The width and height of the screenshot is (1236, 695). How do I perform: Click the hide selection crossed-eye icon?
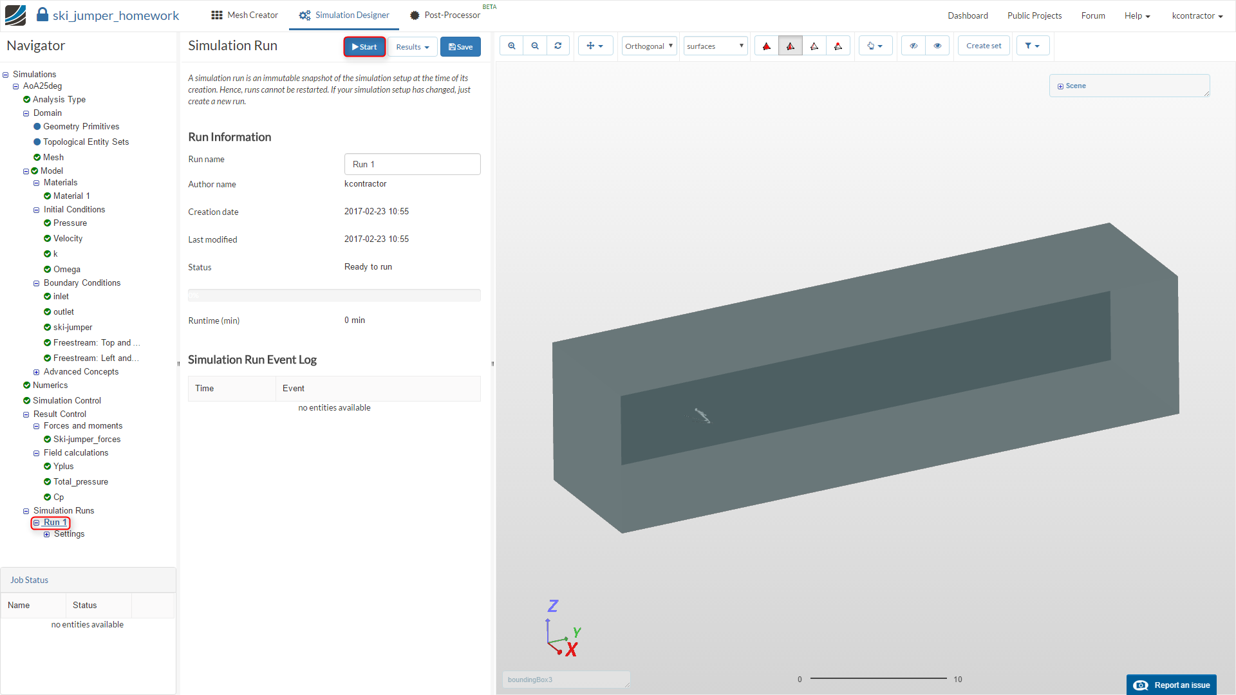[x=913, y=46]
